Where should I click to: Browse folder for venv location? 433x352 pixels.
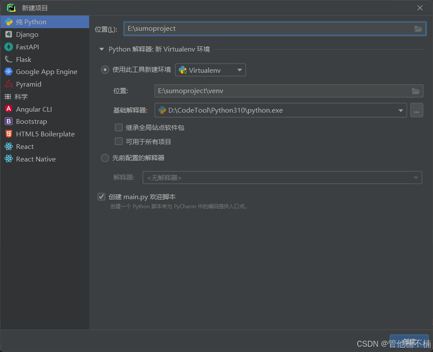click(x=416, y=91)
